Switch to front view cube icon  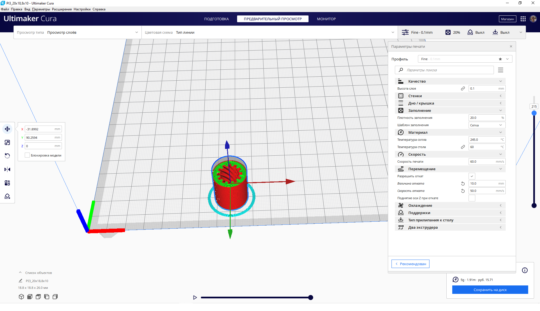pyautogui.click(x=30, y=297)
